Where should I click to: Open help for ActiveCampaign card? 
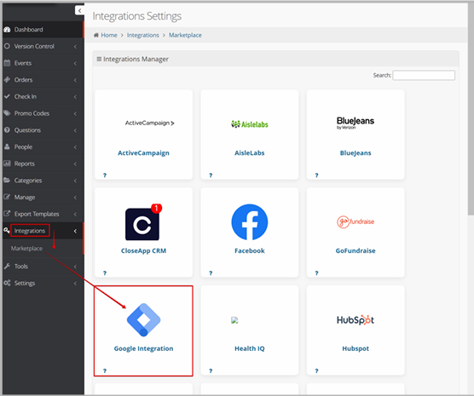[105, 175]
